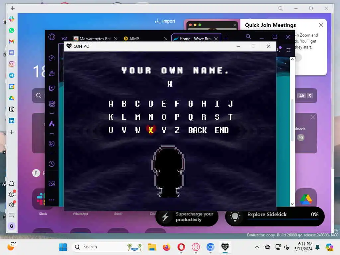The height and width of the screenshot is (255, 340).
Task: Click Supercharge your productivity banner
Action: pyautogui.click(x=187, y=216)
